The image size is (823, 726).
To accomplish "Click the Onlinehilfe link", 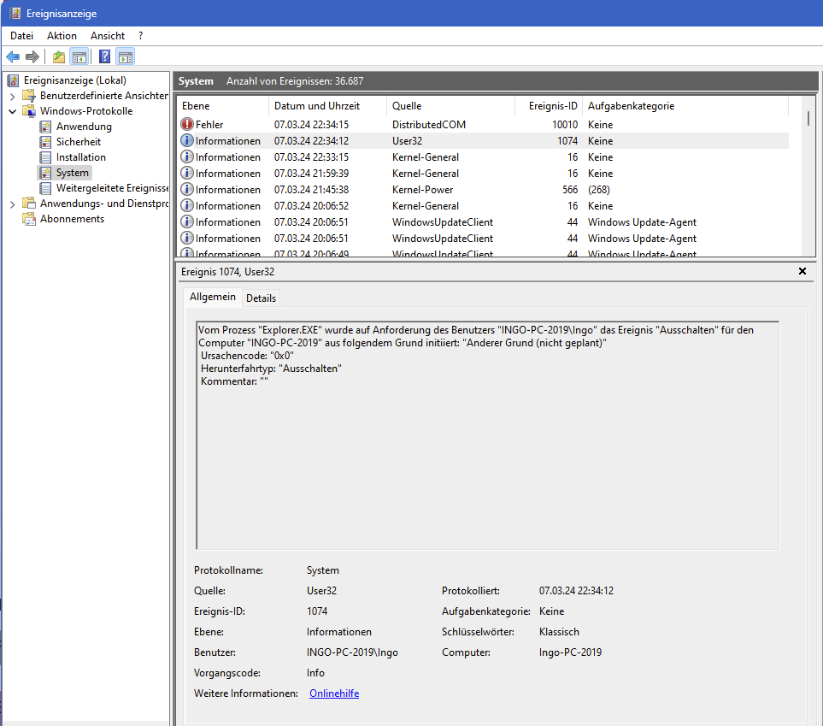I will point(334,694).
